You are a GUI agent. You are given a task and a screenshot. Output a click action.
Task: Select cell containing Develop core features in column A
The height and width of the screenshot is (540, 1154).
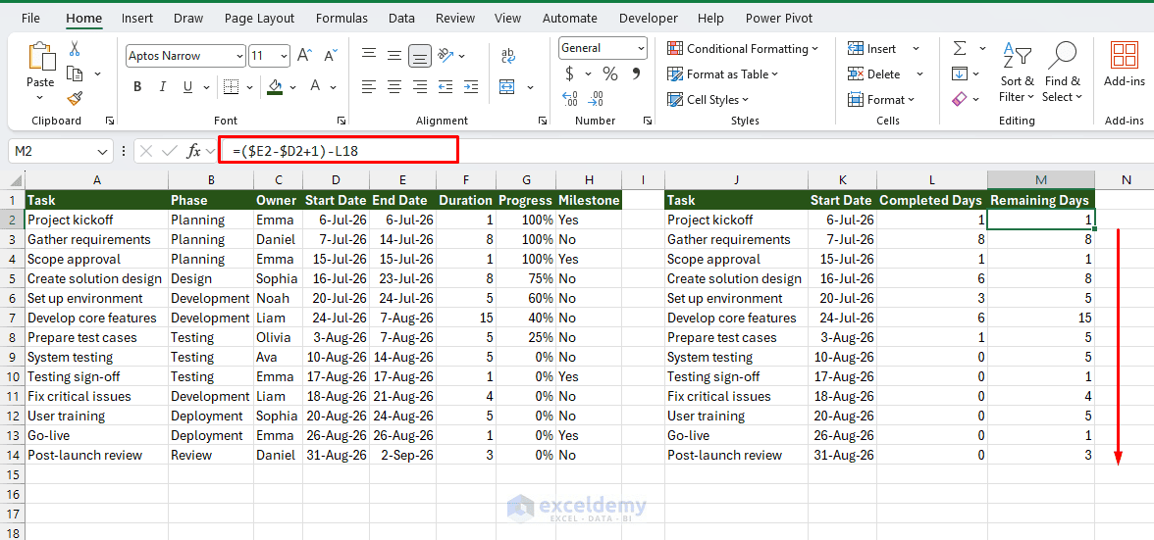pyautogui.click(x=96, y=318)
